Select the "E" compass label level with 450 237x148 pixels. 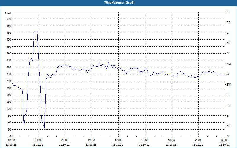point(228,33)
